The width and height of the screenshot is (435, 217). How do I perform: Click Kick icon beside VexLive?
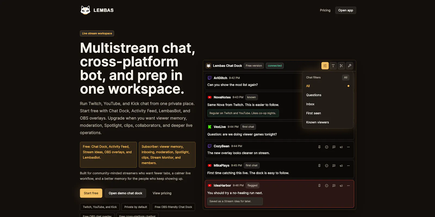(x=210, y=127)
